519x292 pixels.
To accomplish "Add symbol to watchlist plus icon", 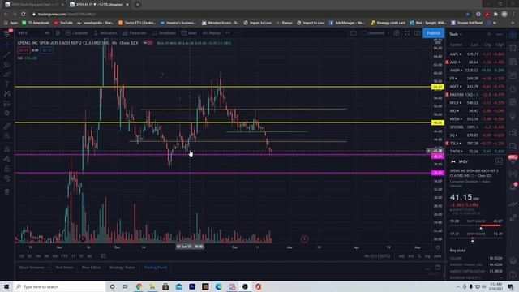I will click(489, 34).
